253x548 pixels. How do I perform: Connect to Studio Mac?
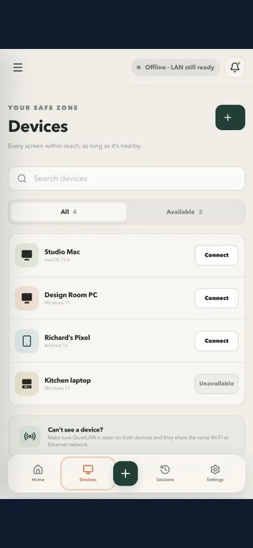(x=217, y=255)
